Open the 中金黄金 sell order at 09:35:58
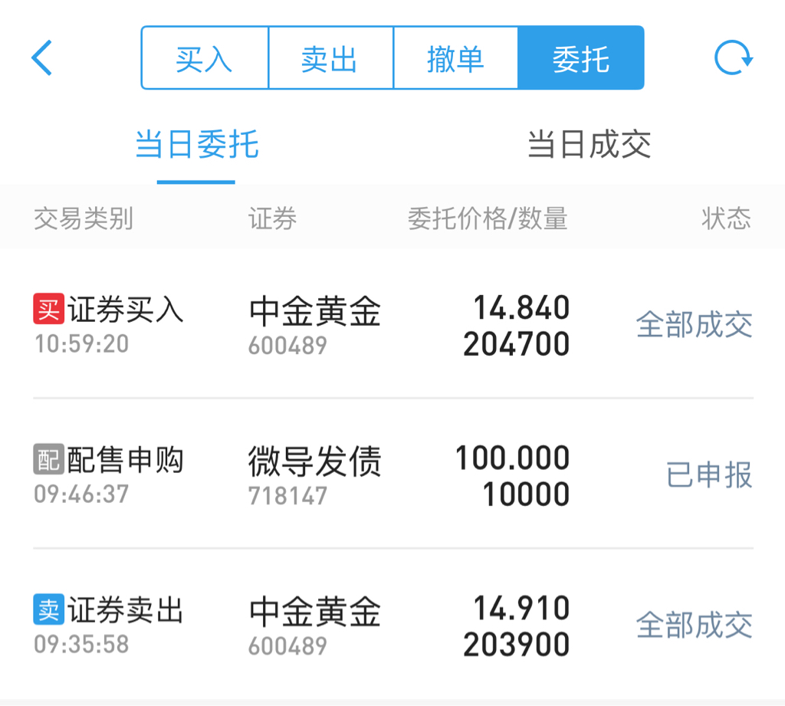 tap(392, 624)
